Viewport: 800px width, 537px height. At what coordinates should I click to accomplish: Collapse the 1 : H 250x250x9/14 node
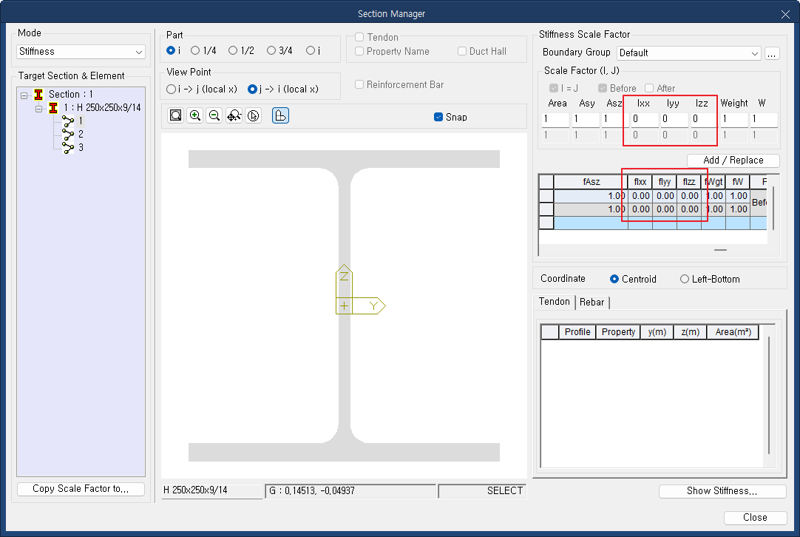[x=38, y=108]
